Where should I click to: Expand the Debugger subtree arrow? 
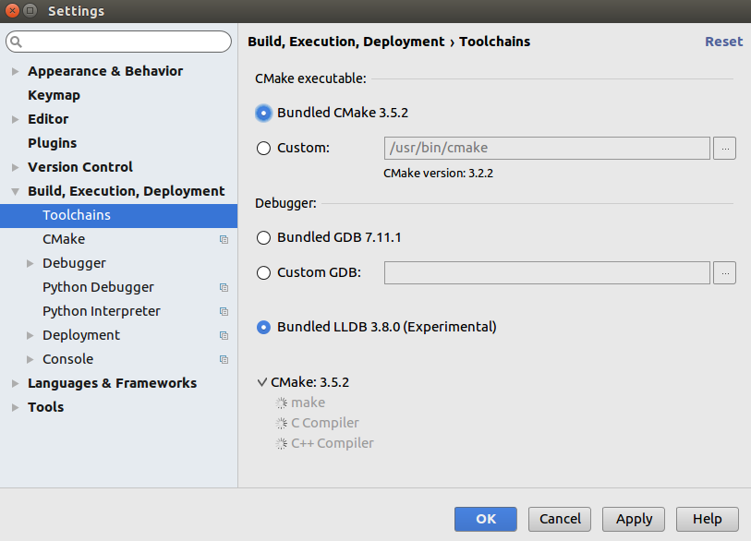pyautogui.click(x=30, y=263)
